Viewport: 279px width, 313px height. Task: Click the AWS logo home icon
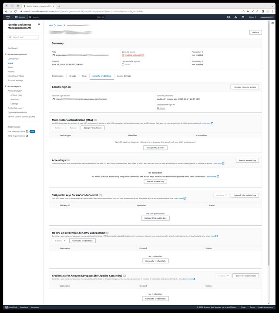(x=8, y=17)
